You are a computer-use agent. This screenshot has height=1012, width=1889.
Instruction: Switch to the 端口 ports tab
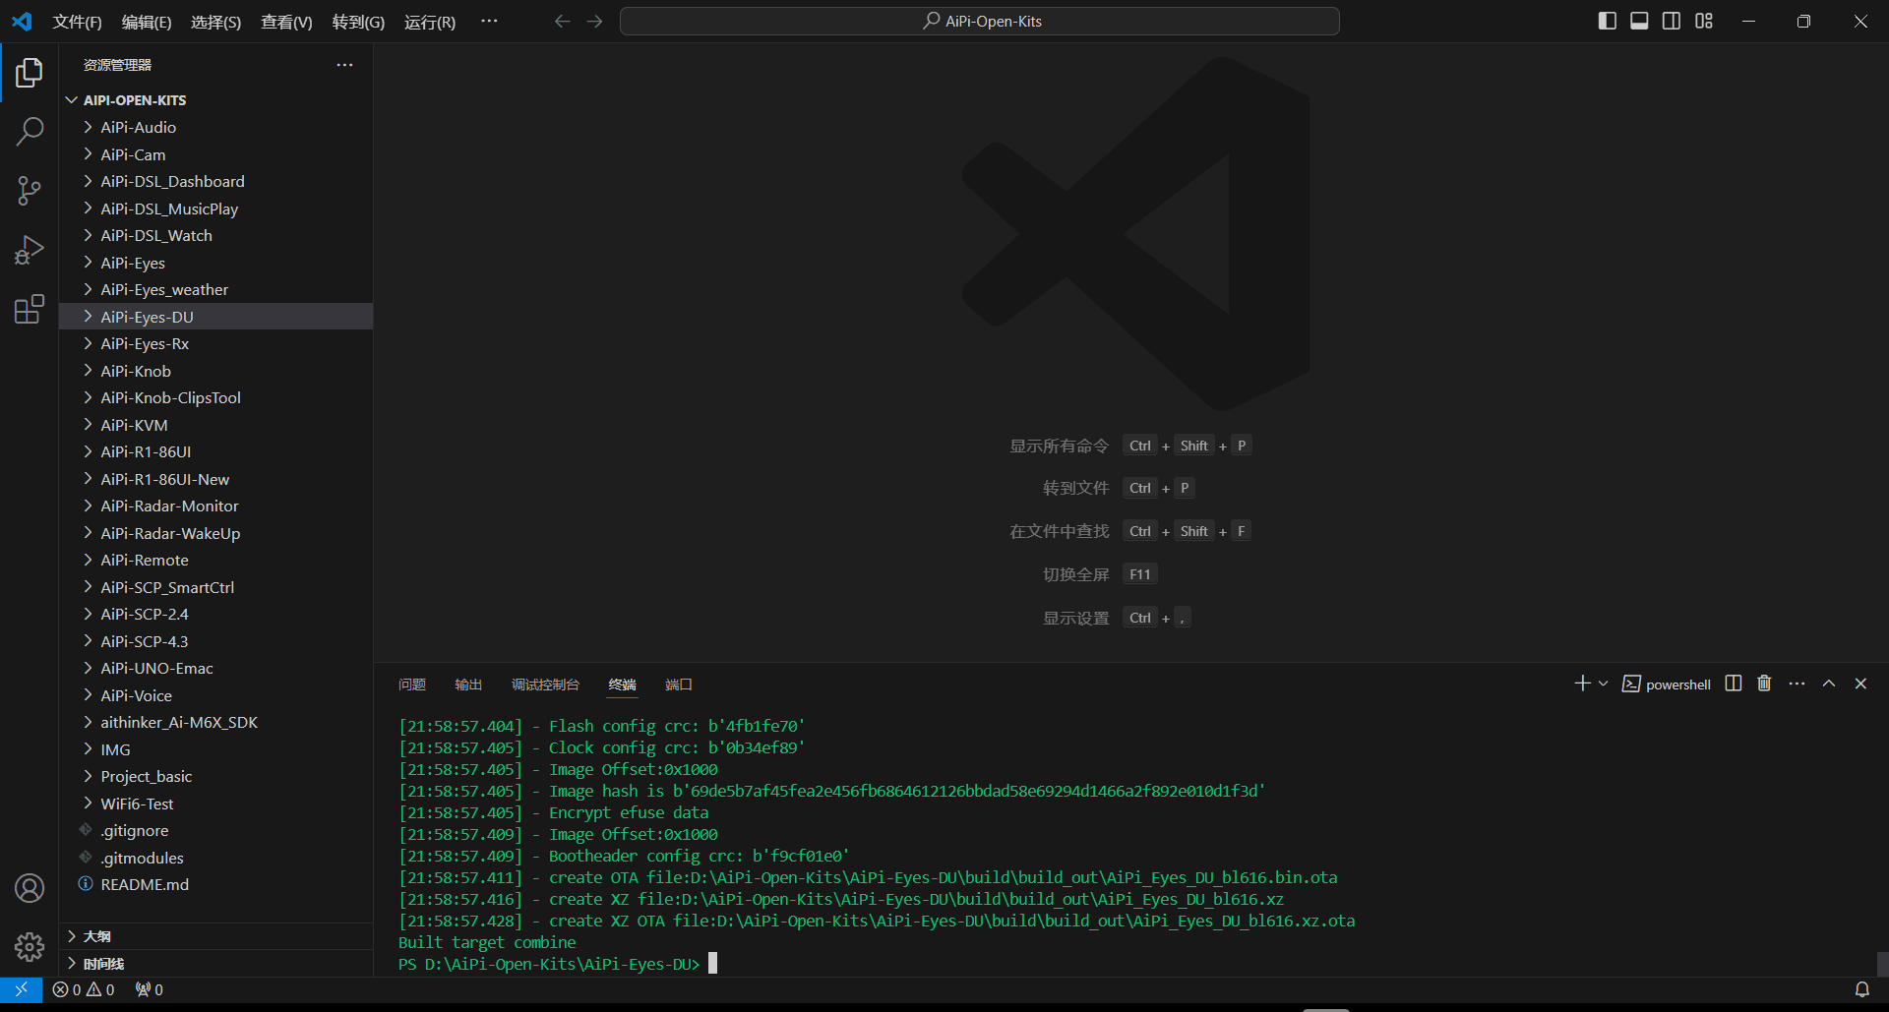(679, 685)
